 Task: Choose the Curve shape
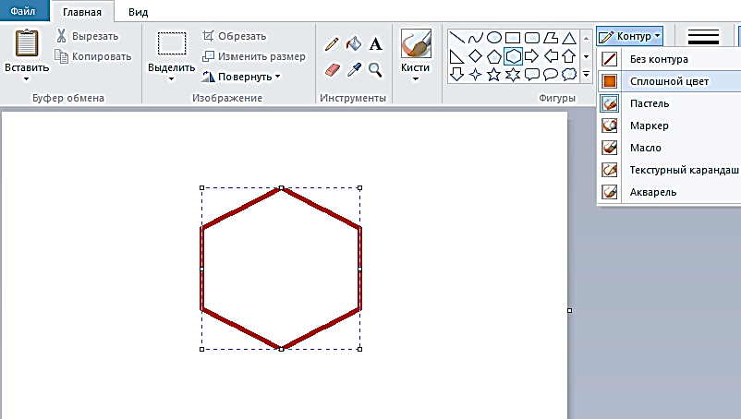[x=476, y=38]
